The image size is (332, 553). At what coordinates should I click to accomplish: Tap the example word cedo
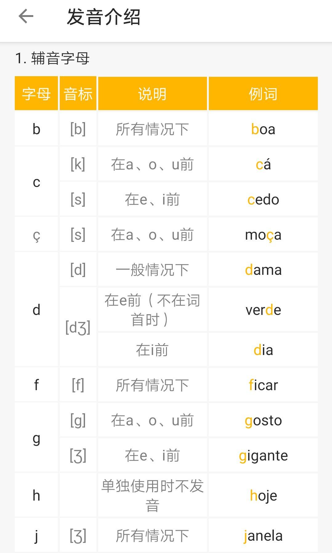coord(263,199)
